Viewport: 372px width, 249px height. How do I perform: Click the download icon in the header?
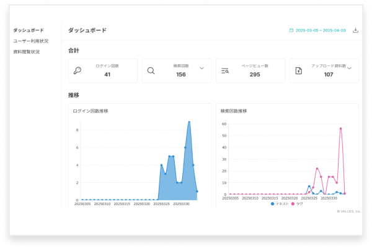point(355,30)
